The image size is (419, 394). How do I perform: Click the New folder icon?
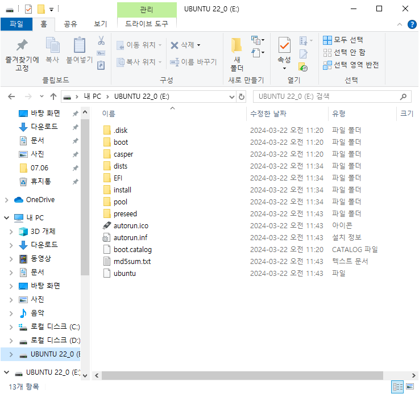[x=237, y=45]
